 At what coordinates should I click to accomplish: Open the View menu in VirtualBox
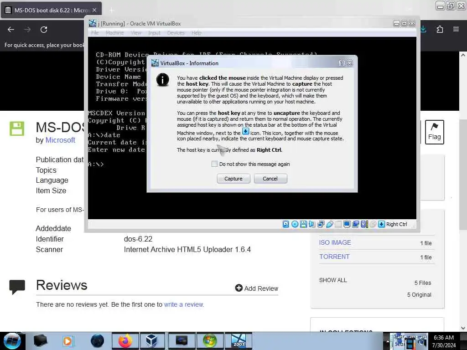click(x=136, y=33)
